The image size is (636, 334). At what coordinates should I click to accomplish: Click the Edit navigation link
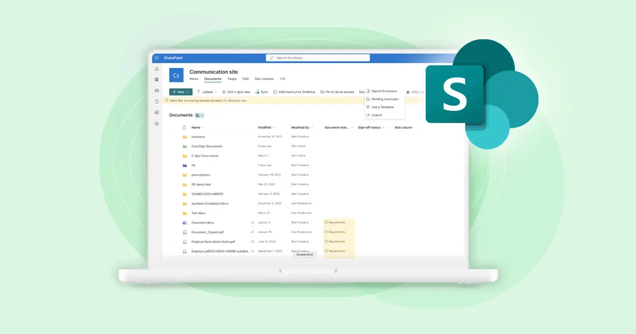coord(282,79)
